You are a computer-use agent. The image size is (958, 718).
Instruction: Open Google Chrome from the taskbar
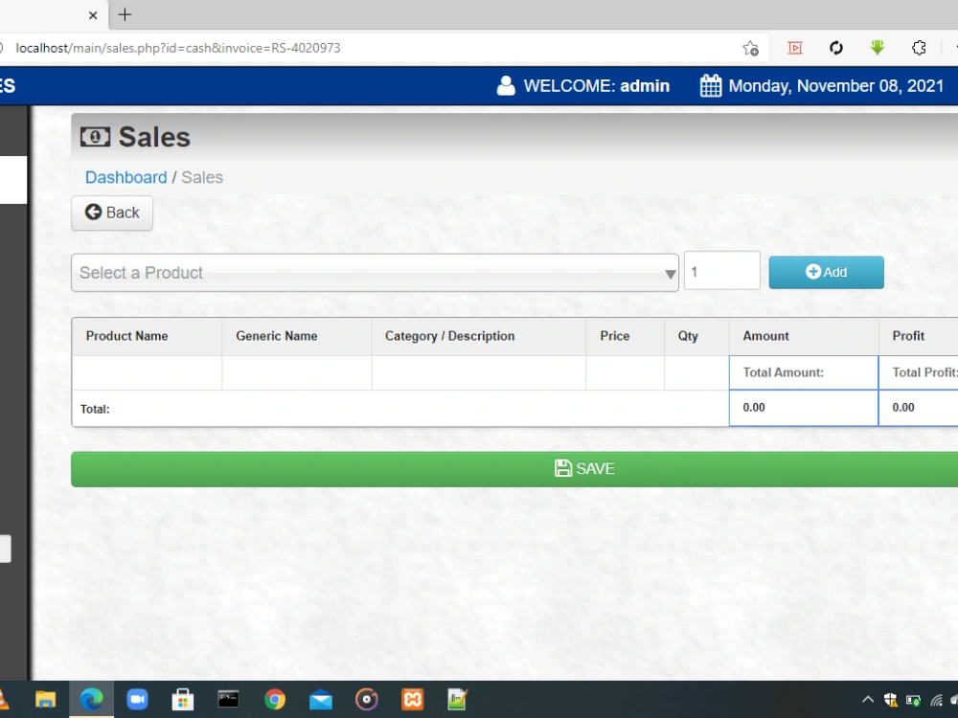point(274,700)
